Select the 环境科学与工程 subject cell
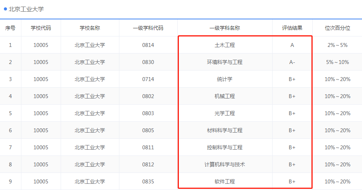The height and width of the screenshot is (190, 362). (x=225, y=62)
